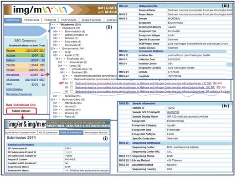The image size is (237, 178).
Task: Click the Latitude value 47.676484
Action: click(174, 72)
